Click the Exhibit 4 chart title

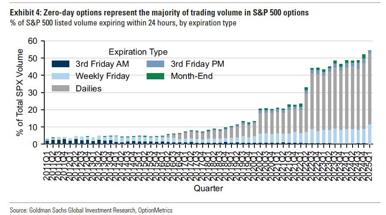159,13
